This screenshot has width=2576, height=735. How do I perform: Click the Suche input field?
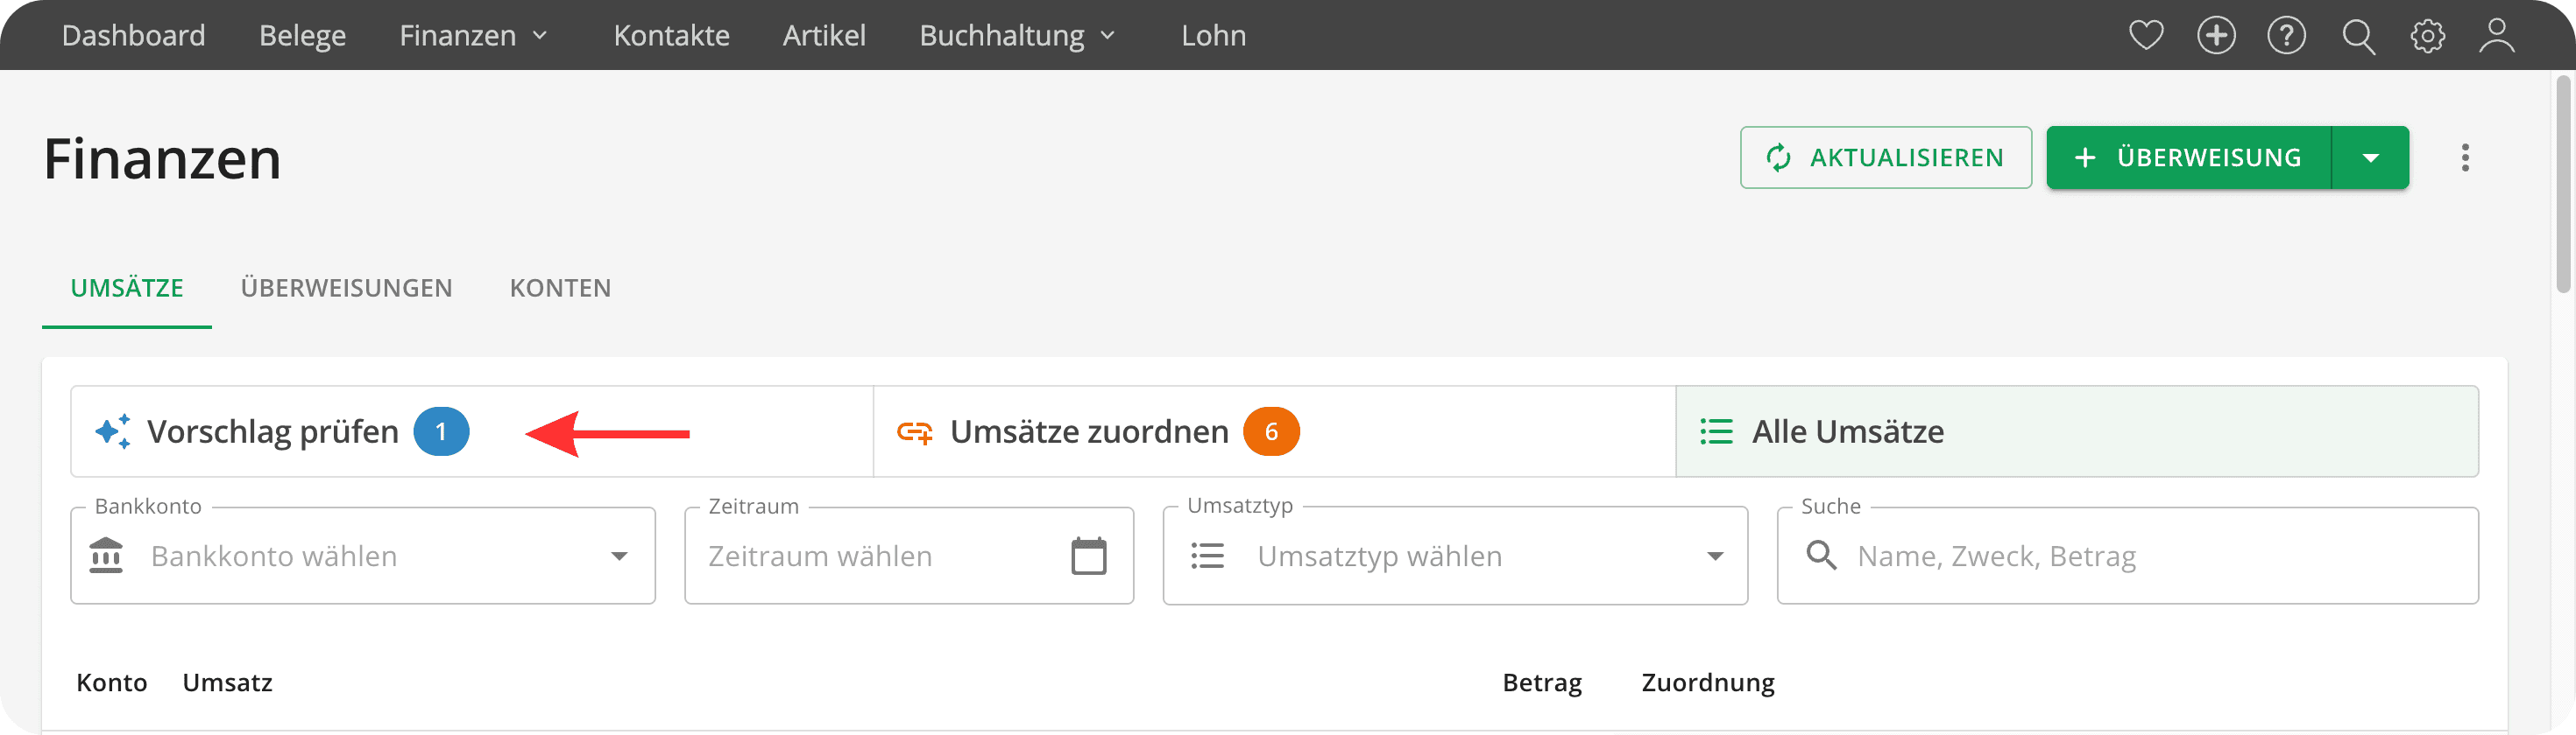[x=2127, y=556]
